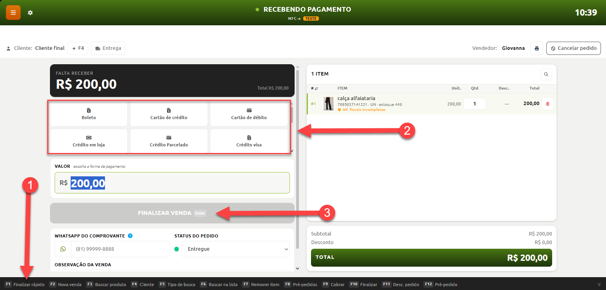
Task: Edit quantity field of calça alfaiataria
Action: [x=474, y=104]
